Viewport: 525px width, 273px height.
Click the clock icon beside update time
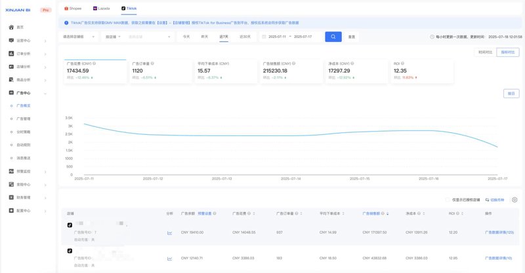pyautogui.click(x=432, y=37)
